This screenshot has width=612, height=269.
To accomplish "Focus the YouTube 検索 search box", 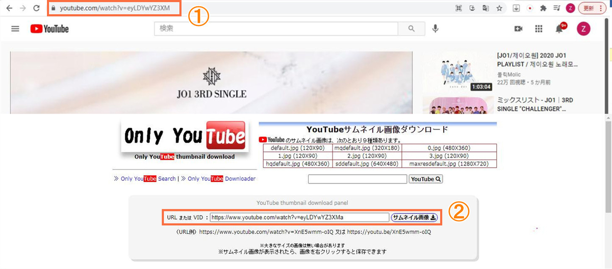I will coord(275,29).
